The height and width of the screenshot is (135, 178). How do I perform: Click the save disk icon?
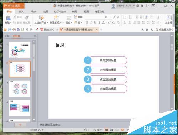(10, 30)
